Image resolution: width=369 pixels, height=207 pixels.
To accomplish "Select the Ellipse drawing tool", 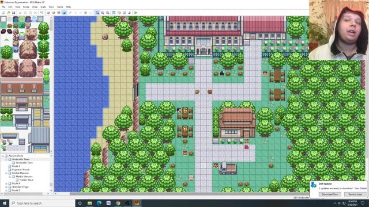I will (x=81, y=13).
